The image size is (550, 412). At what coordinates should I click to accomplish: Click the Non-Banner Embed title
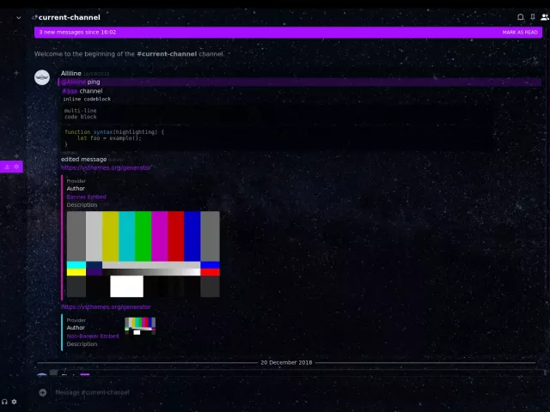pos(93,336)
